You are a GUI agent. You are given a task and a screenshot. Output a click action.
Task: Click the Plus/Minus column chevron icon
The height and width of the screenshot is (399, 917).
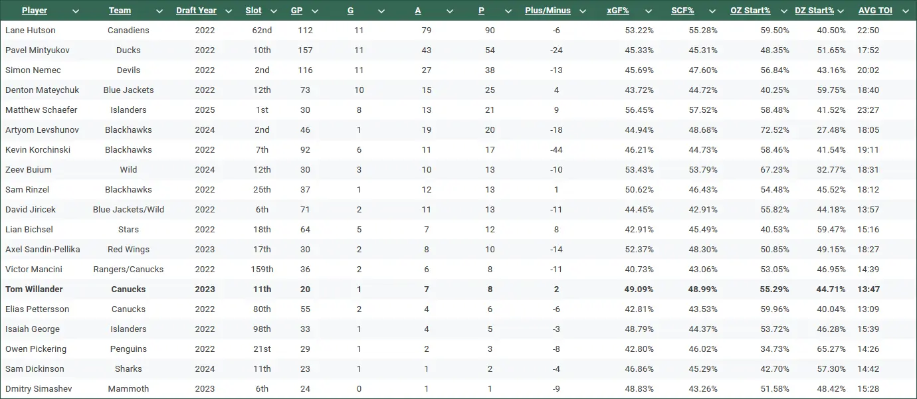583,11
